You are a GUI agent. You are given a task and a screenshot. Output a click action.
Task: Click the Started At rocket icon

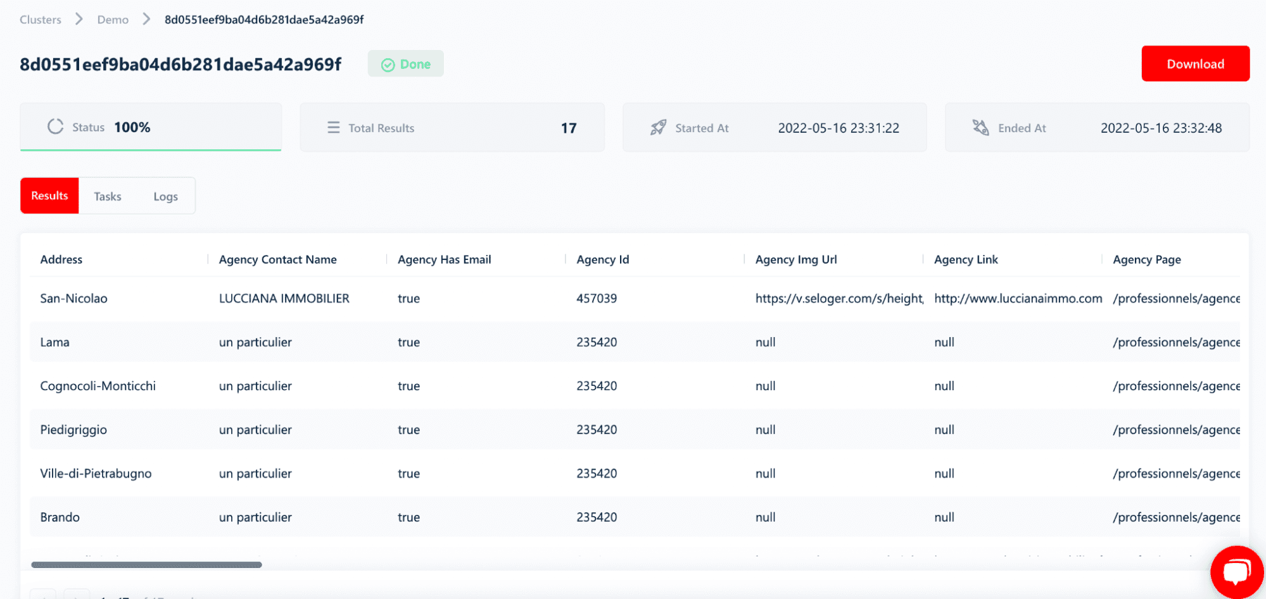[x=658, y=128]
